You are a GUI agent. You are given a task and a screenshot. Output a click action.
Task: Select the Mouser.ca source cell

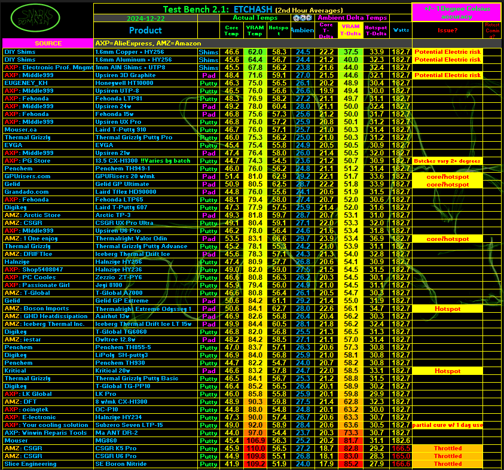[x=48, y=130]
